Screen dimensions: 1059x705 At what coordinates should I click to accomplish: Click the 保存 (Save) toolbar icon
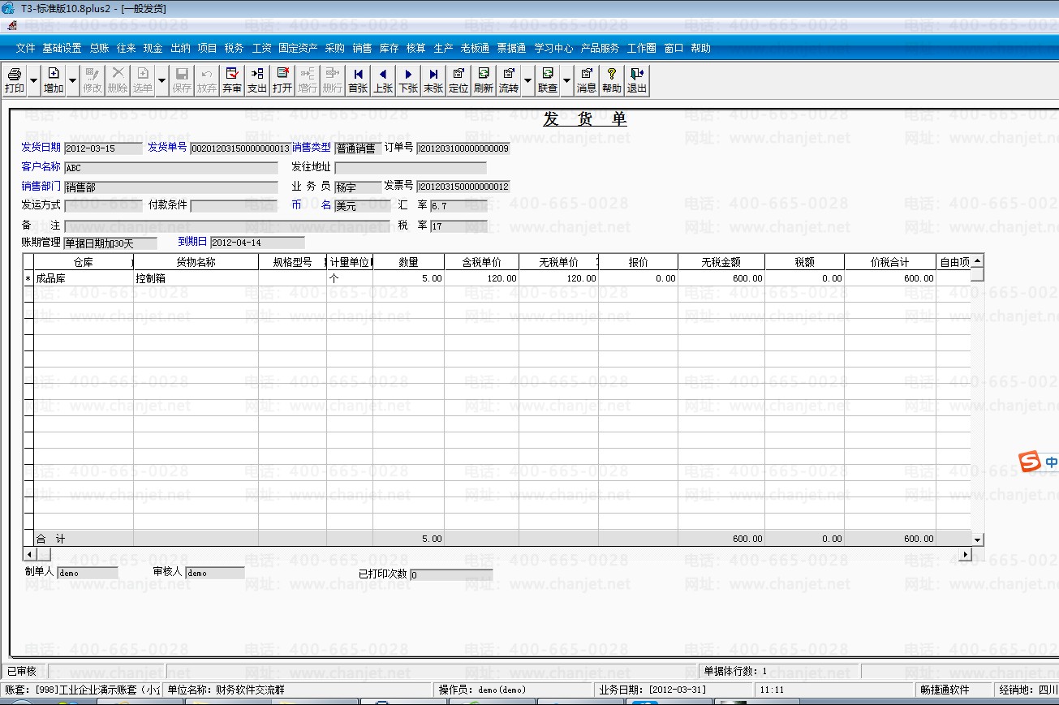182,80
